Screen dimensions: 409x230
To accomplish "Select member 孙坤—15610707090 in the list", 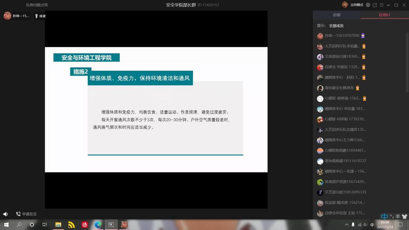I will point(342,36).
